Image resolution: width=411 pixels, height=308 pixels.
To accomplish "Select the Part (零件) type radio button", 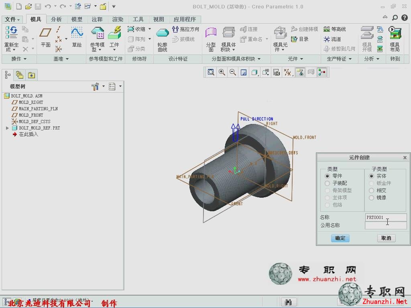I will pyautogui.click(x=327, y=176).
